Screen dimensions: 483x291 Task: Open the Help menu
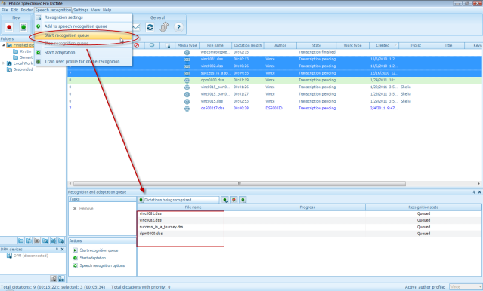(x=107, y=10)
